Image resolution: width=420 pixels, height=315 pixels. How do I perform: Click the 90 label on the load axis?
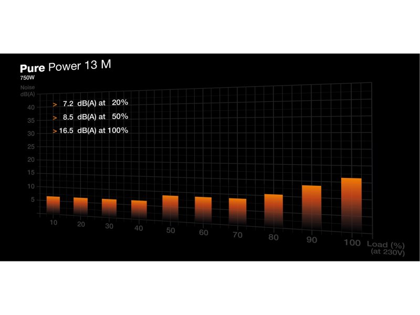tap(312, 240)
